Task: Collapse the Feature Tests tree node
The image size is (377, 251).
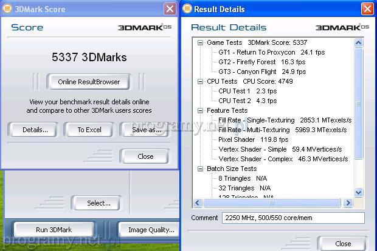Action: (201, 110)
